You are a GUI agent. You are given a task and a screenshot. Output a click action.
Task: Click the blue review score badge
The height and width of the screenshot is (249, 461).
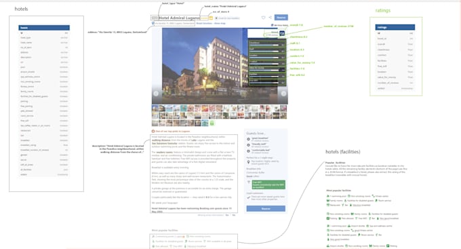pos(282,33)
